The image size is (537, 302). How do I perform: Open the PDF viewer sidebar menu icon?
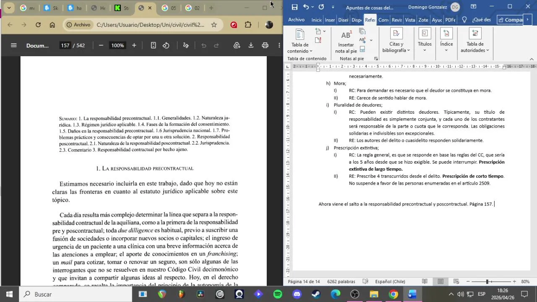click(13, 45)
